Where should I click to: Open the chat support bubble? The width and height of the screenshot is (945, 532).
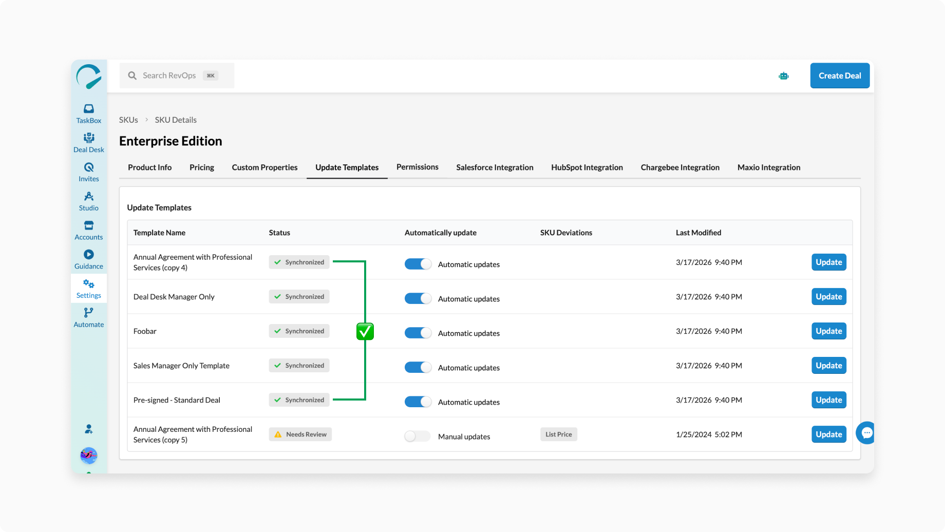[x=866, y=433]
